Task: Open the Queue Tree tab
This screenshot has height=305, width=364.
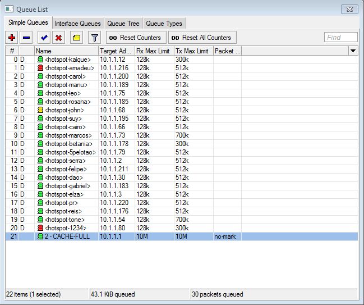Action: point(123,24)
